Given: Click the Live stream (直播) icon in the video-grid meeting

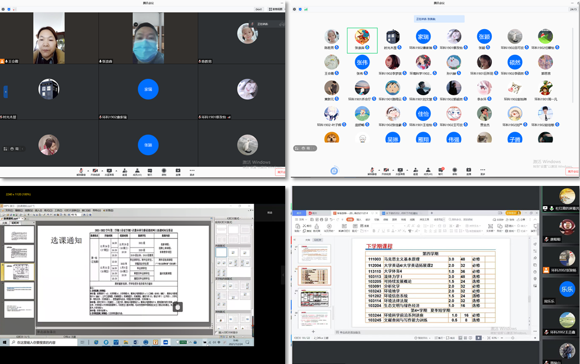Looking at the screenshot, I should (x=178, y=170).
